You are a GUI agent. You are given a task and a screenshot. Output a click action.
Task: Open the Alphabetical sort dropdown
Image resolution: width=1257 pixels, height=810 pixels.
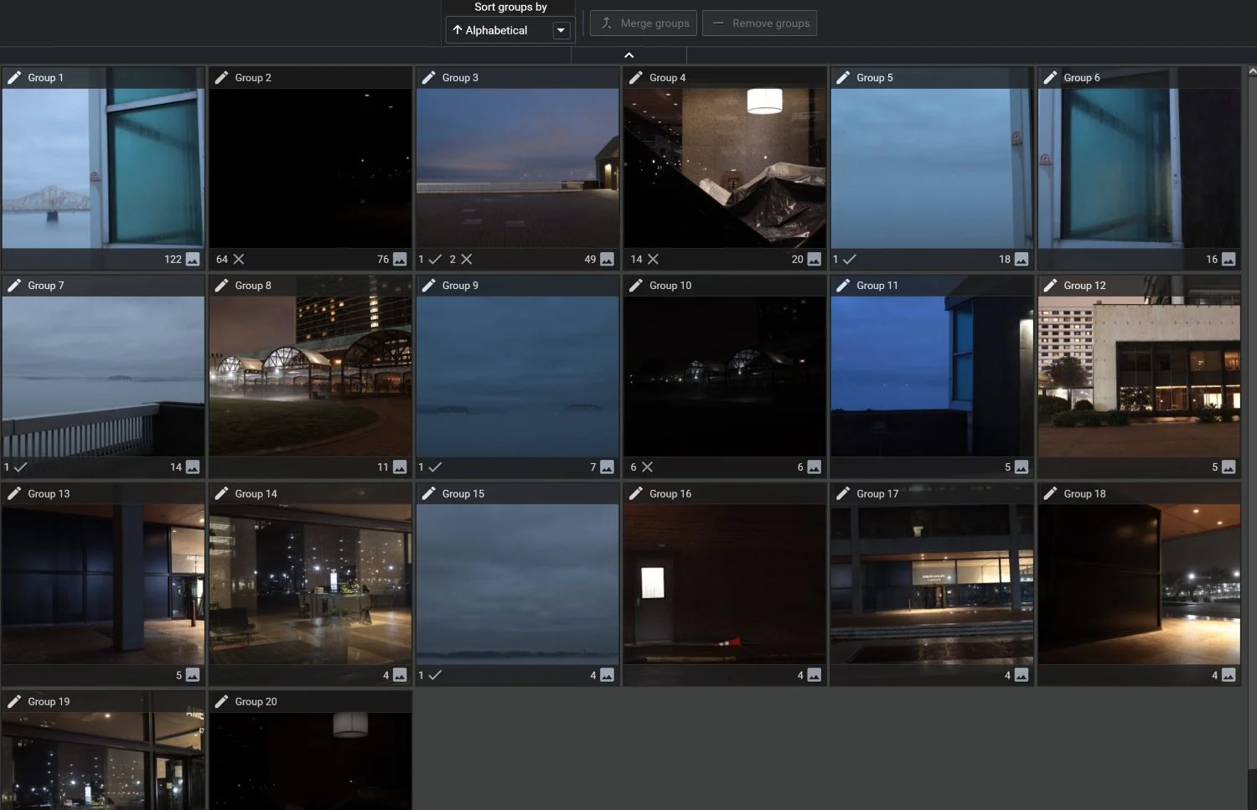[x=561, y=30]
